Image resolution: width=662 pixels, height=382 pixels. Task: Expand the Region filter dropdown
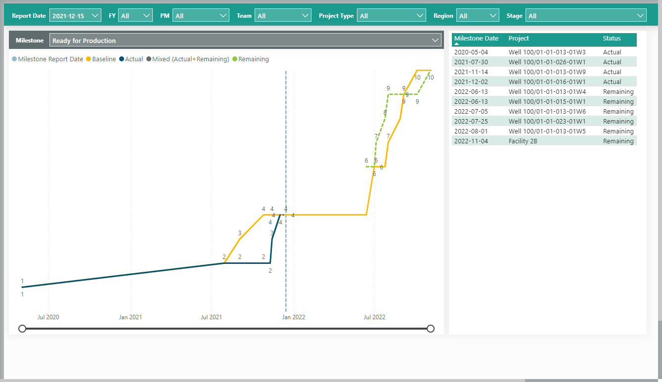coord(477,16)
